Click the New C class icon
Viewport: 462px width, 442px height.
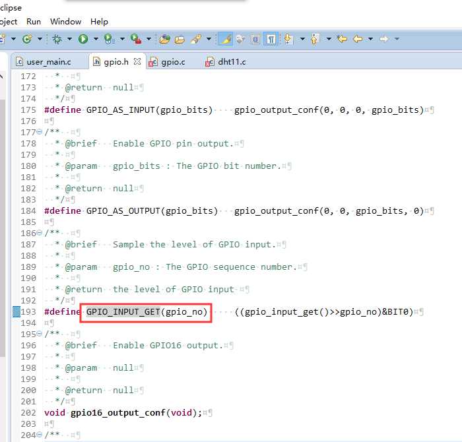[27, 39]
